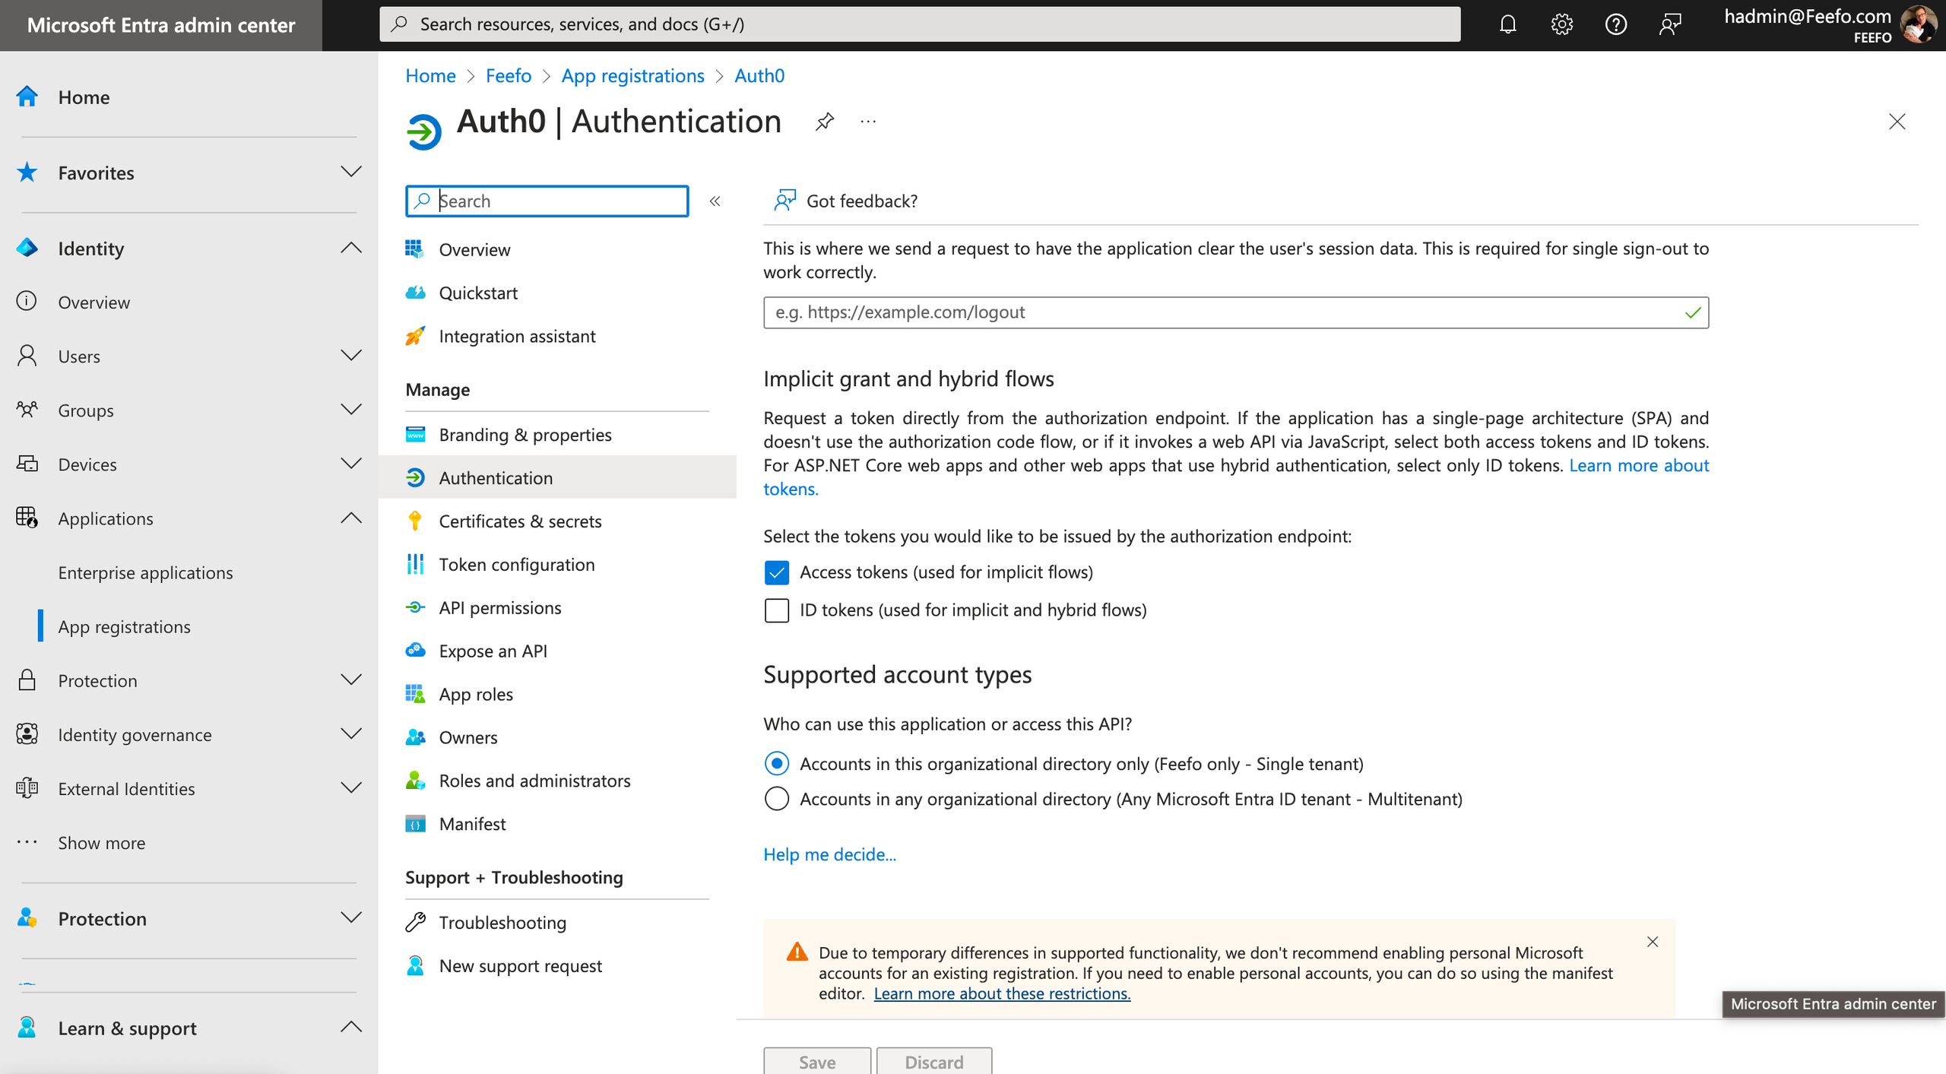The height and width of the screenshot is (1074, 1946).
Task: Open the portal settings gear icon
Action: coord(1561,24)
